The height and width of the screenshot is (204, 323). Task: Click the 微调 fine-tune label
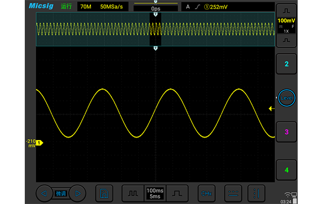61,193
